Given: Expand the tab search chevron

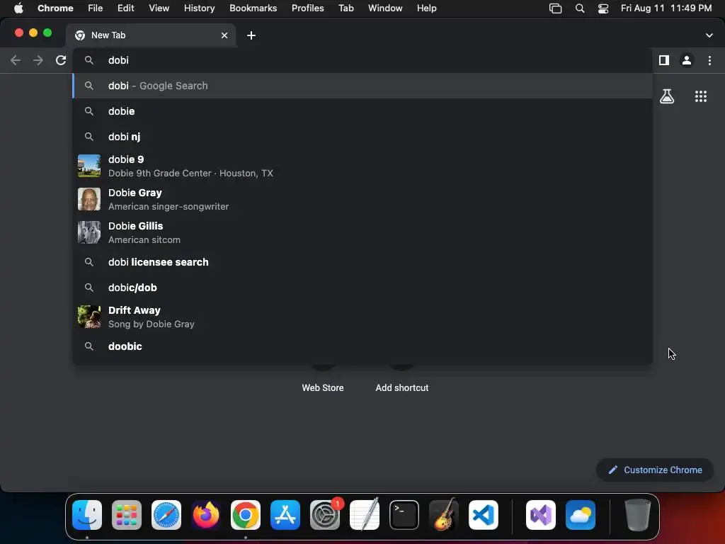Looking at the screenshot, I should point(709,35).
